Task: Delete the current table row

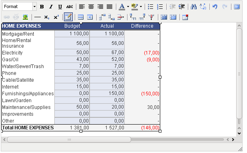Action: click(x=121, y=17)
